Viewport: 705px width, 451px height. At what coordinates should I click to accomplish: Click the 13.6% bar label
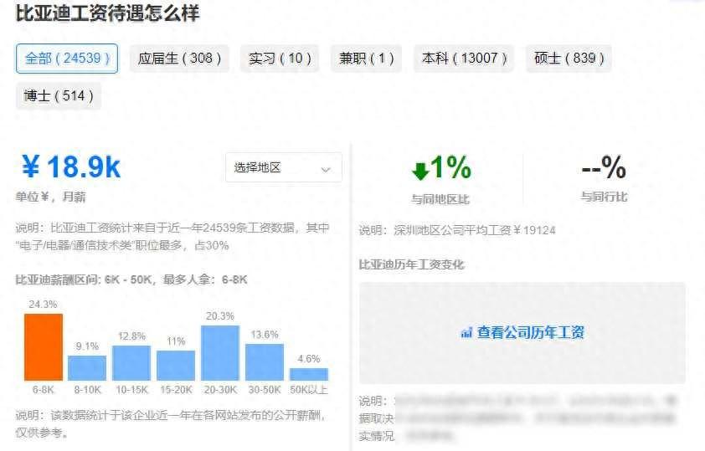pyautogui.click(x=265, y=335)
